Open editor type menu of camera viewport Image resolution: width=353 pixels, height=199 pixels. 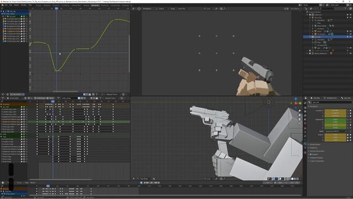point(133,9)
